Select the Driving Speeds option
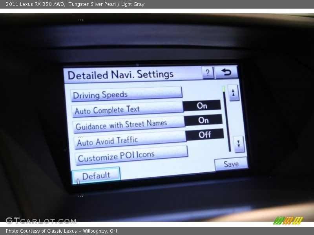Viewport: 314px width, 235px height. coord(126,94)
